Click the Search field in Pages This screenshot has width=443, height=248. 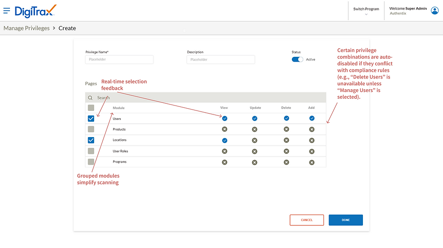coord(208,98)
